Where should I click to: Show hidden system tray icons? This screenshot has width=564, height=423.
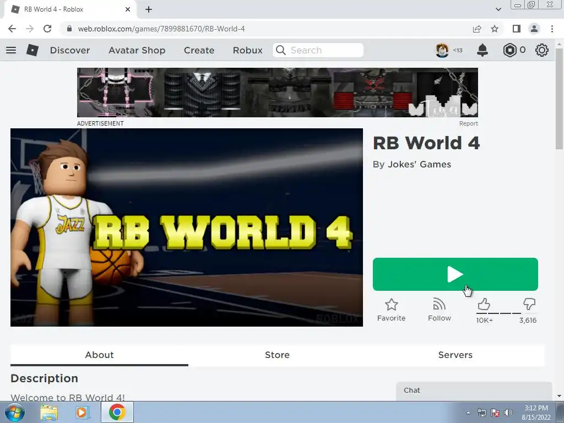click(468, 413)
